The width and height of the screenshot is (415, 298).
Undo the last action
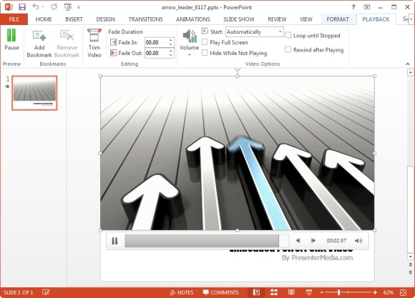[x=36, y=7]
